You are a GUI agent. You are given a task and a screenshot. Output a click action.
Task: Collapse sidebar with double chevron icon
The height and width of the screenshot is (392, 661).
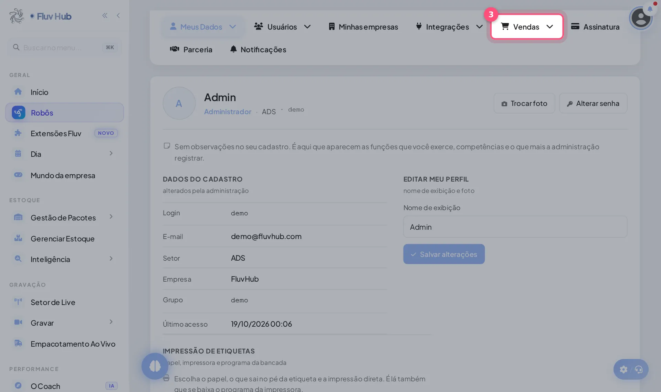click(105, 15)
